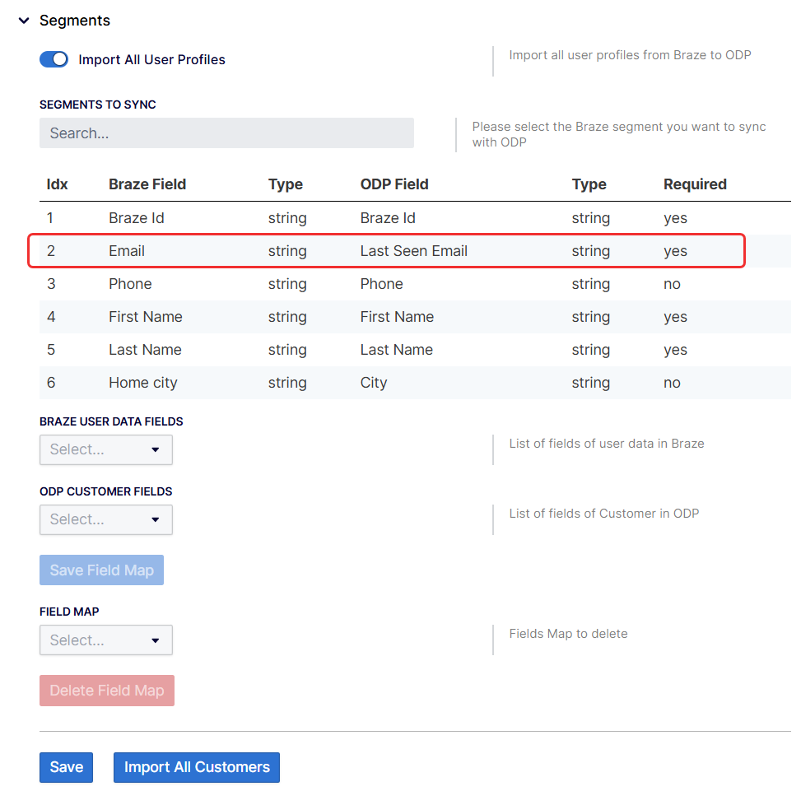Toggle Import All User Profiles switch
Viewport: 801px width, 791px height.
coord(54,59)
